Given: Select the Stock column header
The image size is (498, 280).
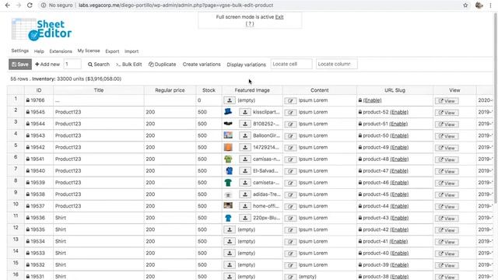Looking at the screenshot, I should [x=209, y=90].
